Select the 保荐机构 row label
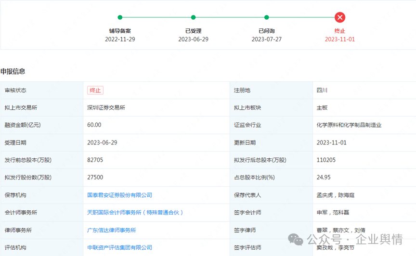The height and width of the screenshot is (256, 416). [x=15, y=195]
